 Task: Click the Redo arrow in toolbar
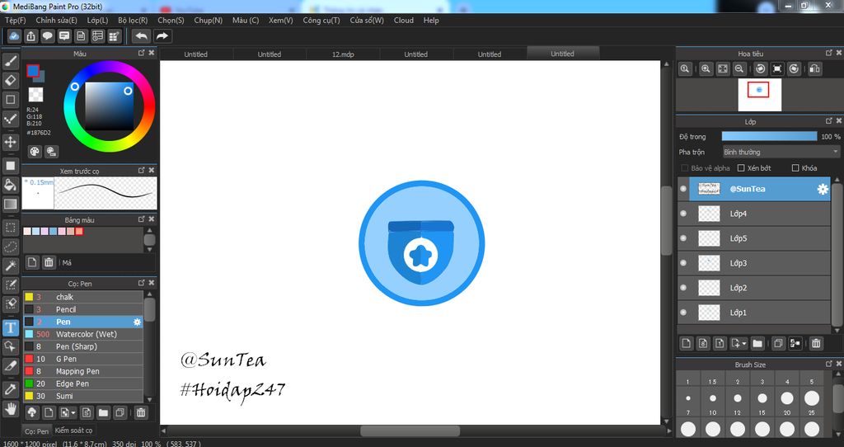pos(162,36)
